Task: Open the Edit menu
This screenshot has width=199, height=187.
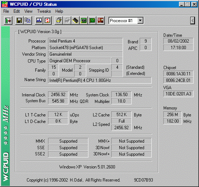Action: coord(16,11)
